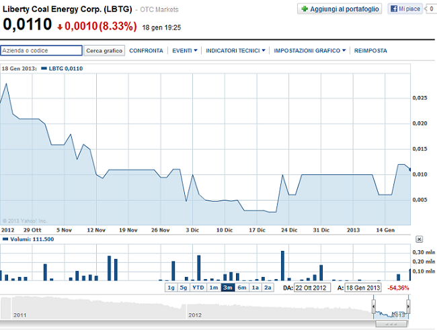437x330 pixels.
Task: Click the 0,0110 current price
Action: 28,24
